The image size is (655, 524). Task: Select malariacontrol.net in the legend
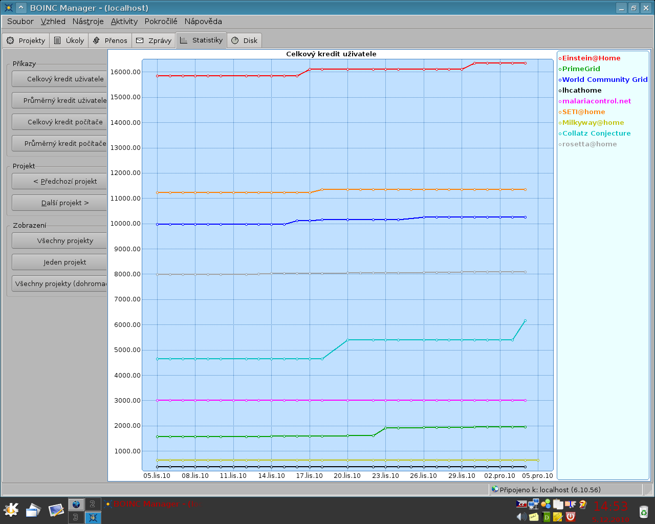point(595,101)
